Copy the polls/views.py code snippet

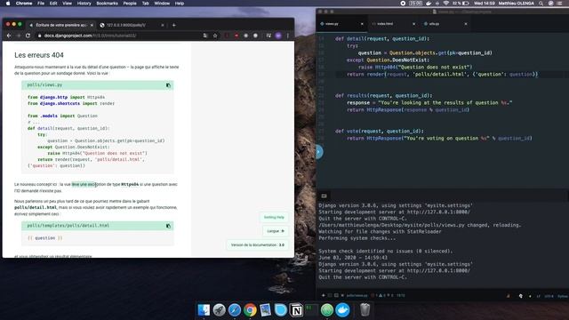pyautogui.click(x=168, y=85)
